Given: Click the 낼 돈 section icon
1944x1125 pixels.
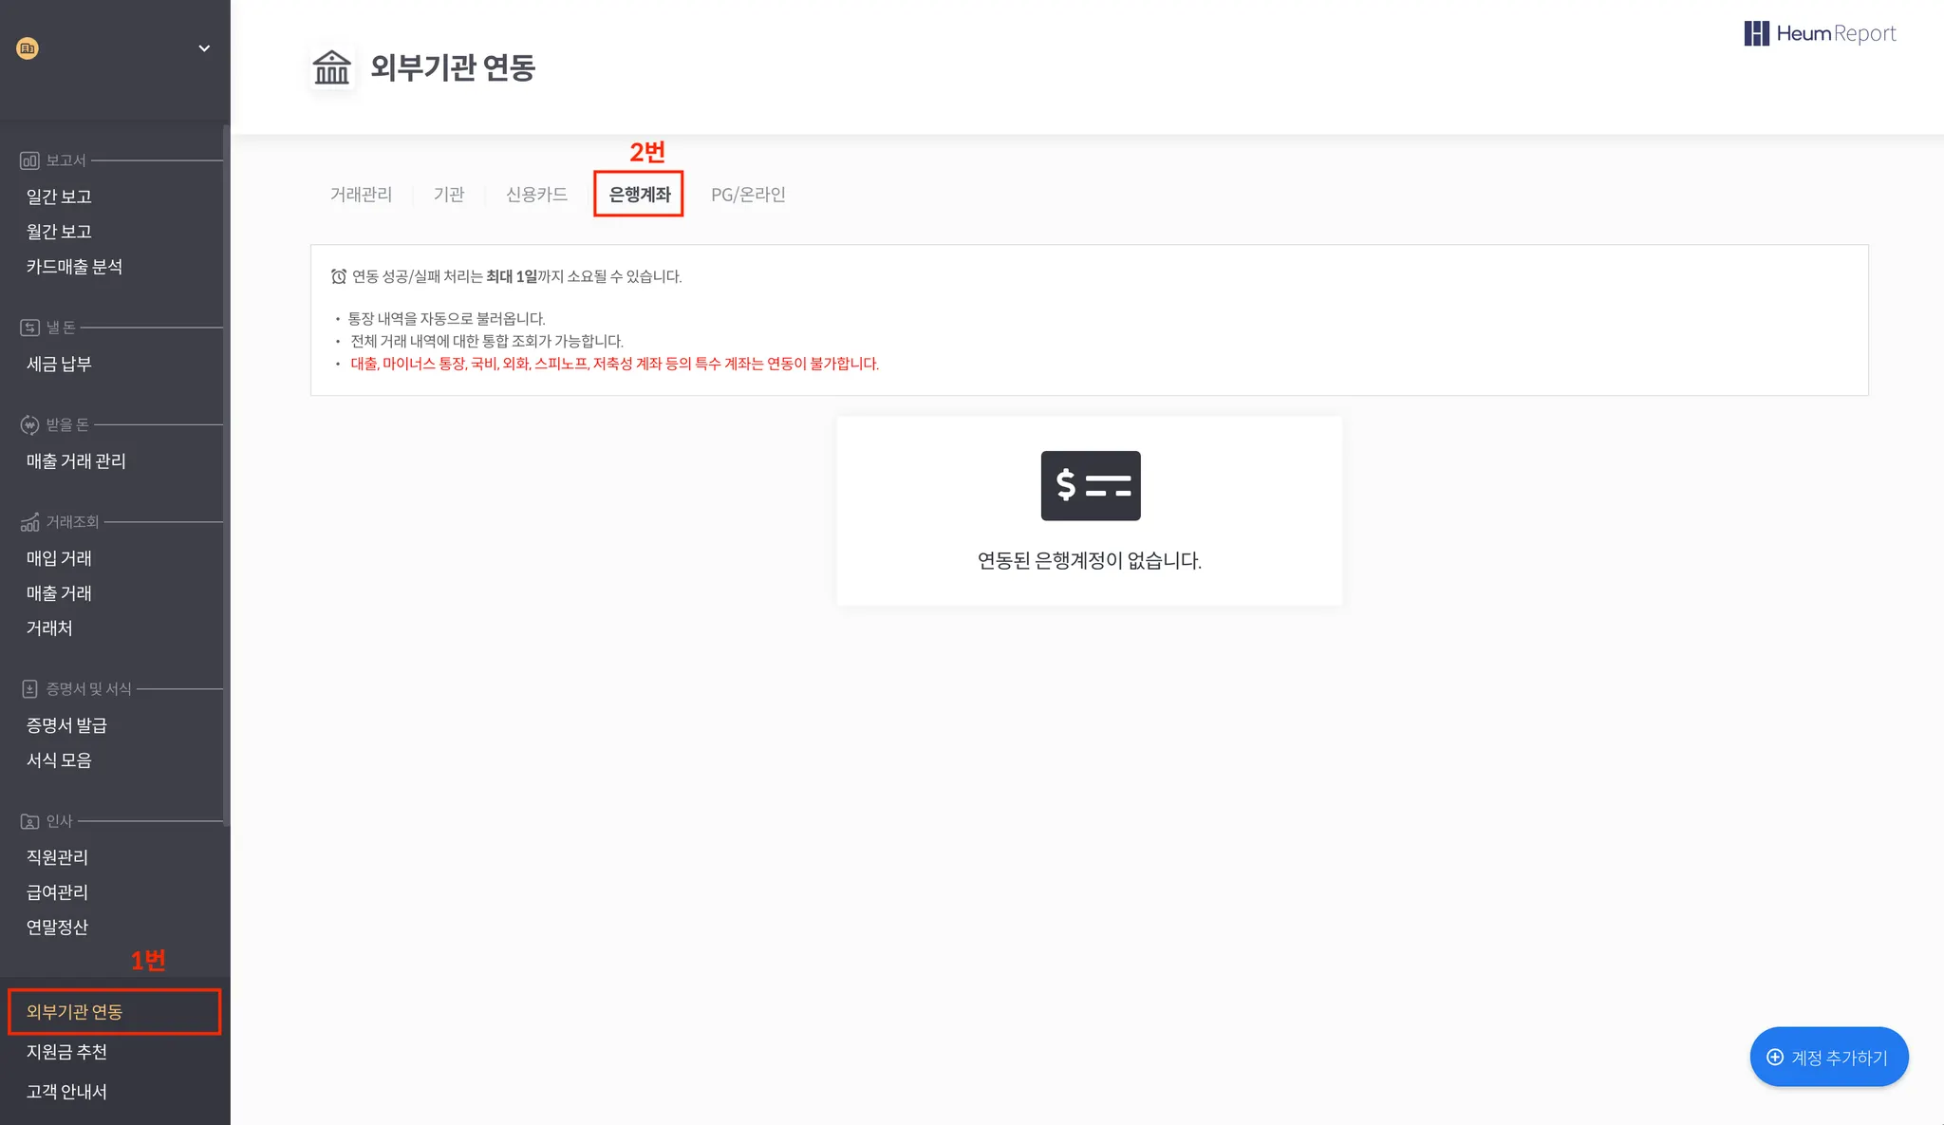Looking at the screenshot, I should point(29,328).
